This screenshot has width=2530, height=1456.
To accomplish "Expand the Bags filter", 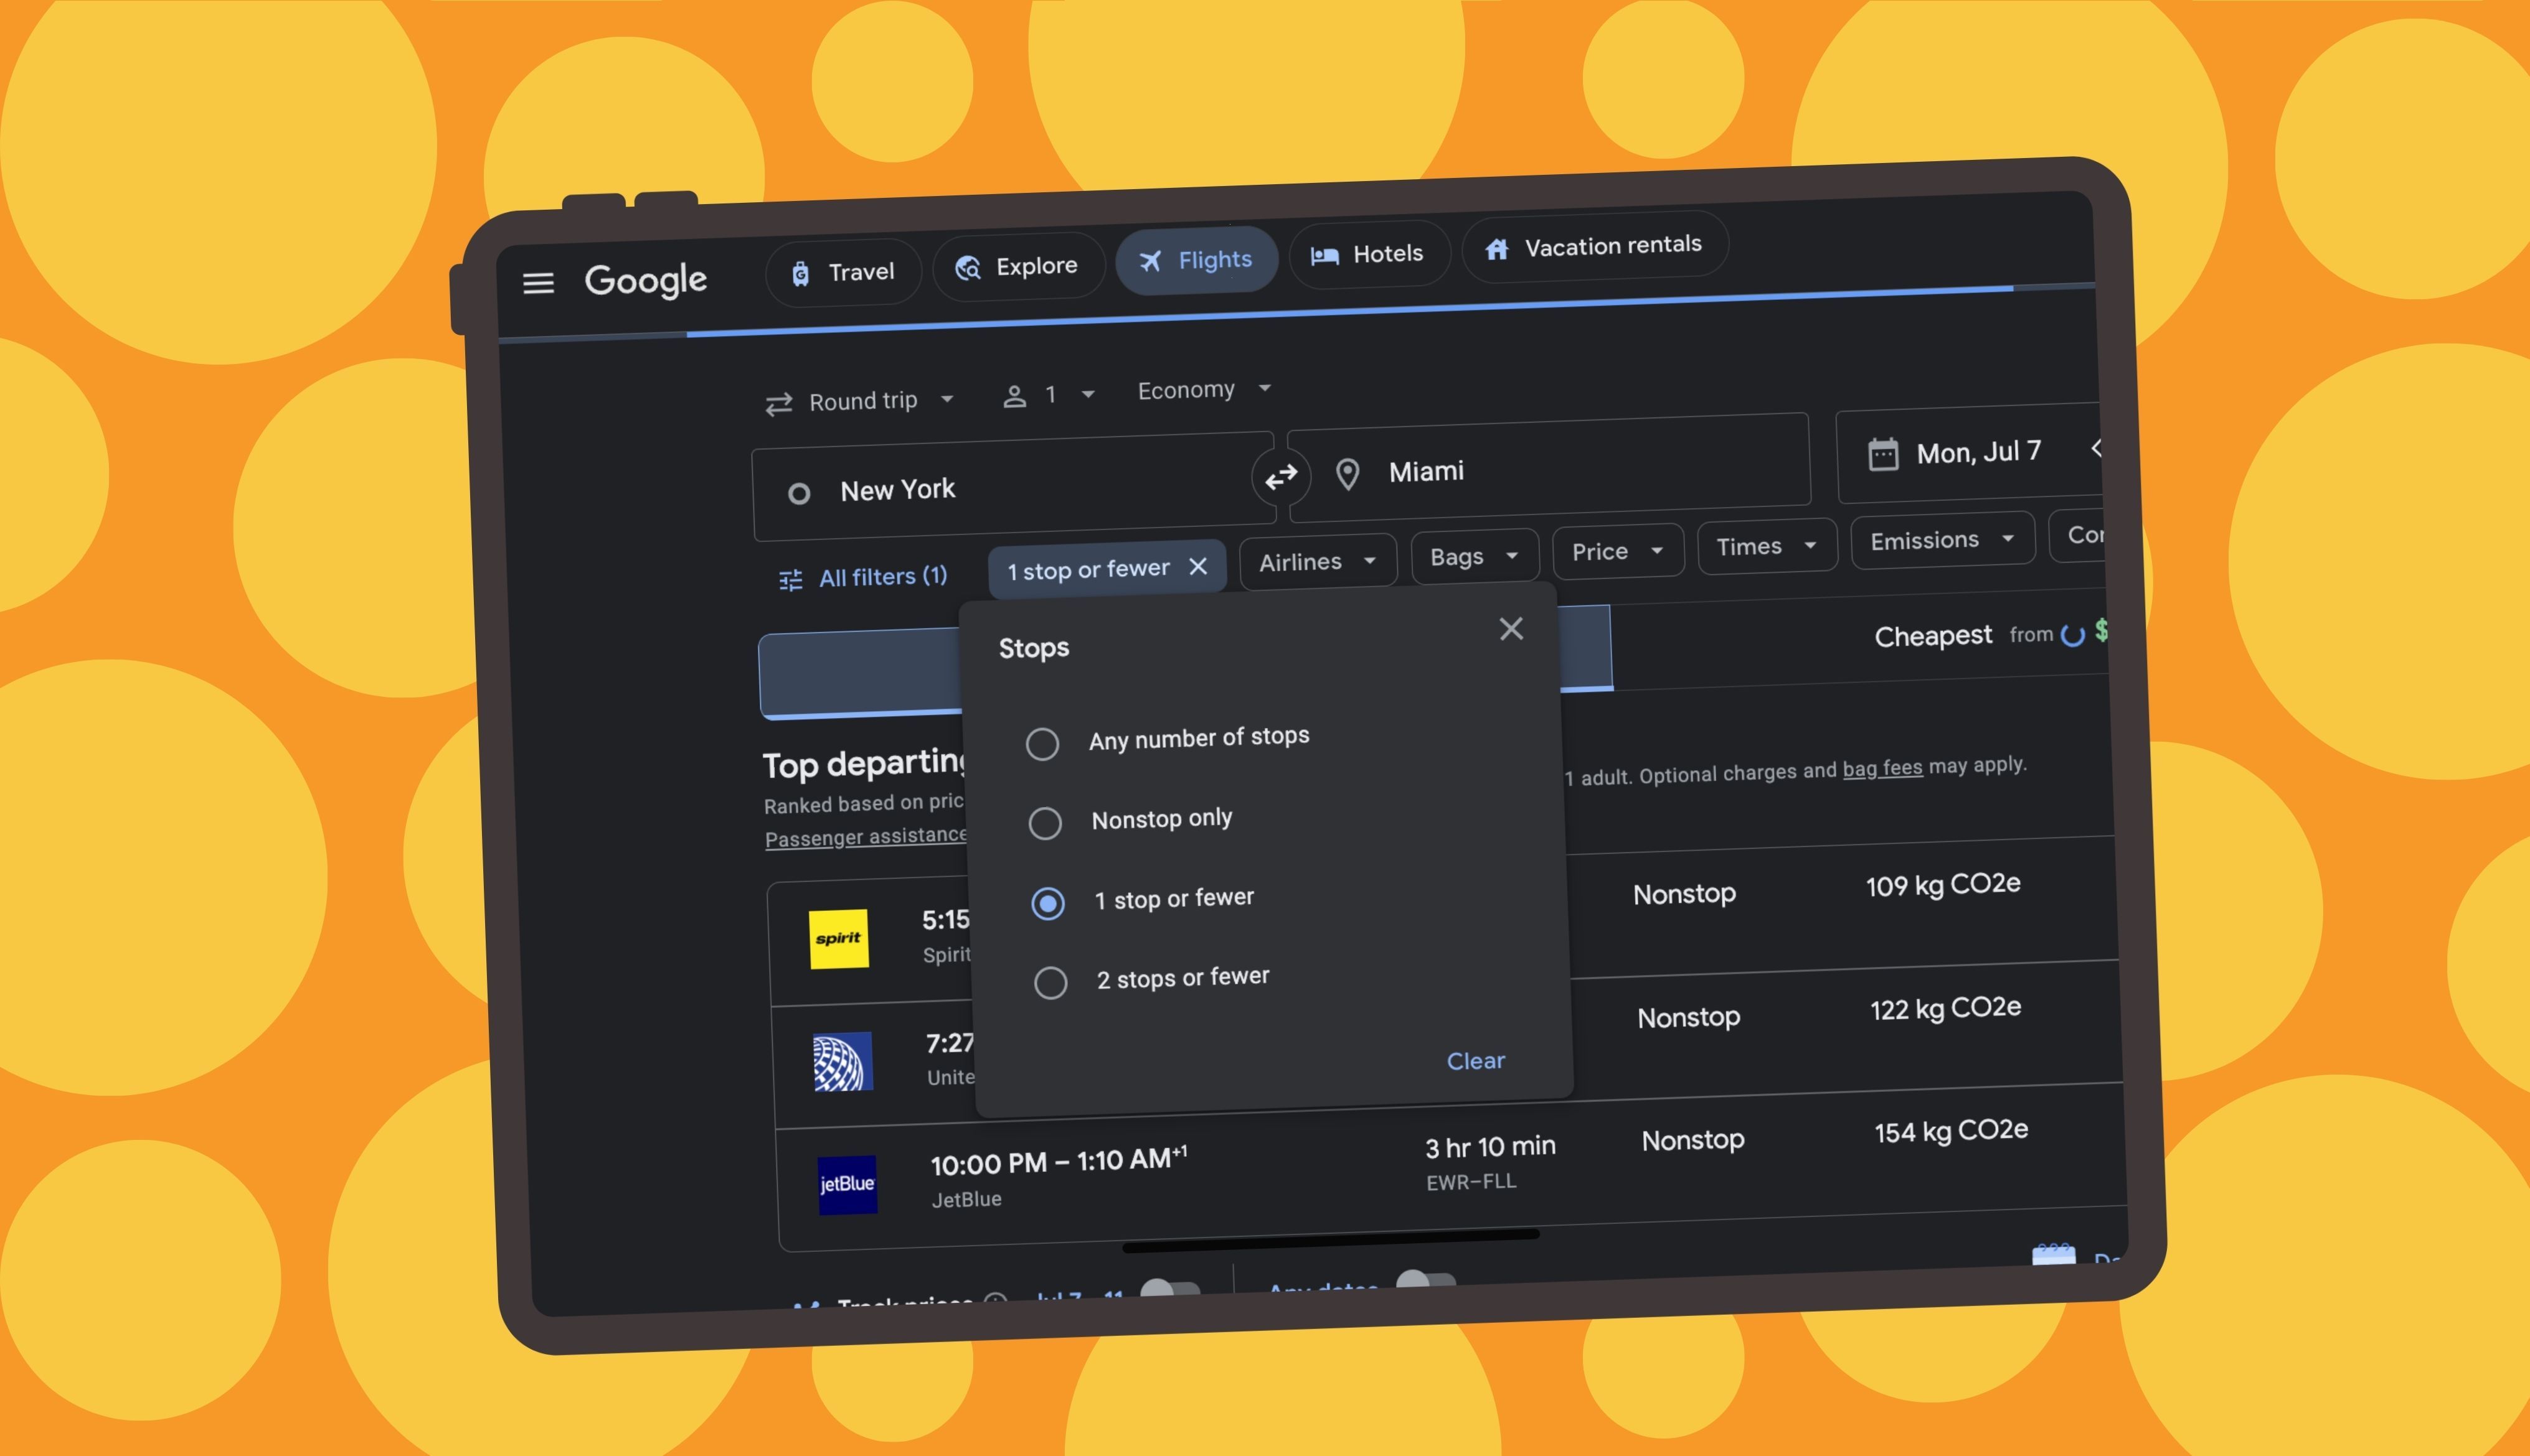I will [x=1474, y=556].
